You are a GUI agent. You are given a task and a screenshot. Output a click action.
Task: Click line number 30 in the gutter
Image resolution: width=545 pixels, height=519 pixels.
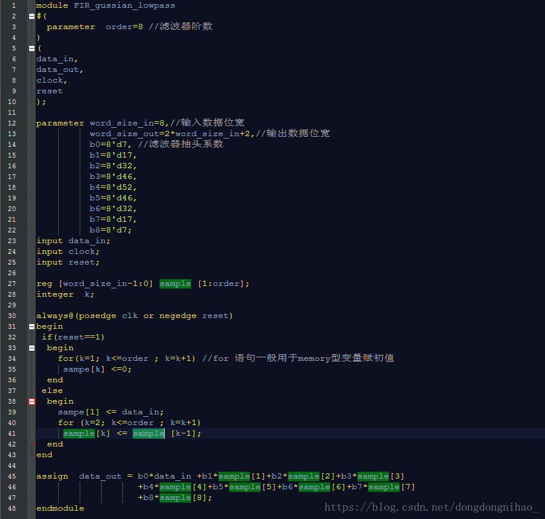12,316
